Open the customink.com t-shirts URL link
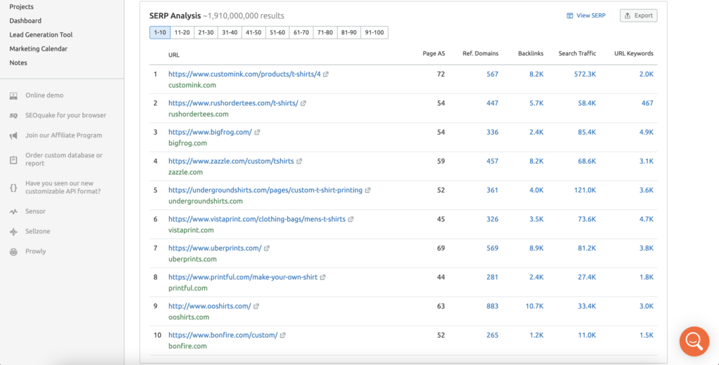Viewport: 719px width, 365px height. 244,74
